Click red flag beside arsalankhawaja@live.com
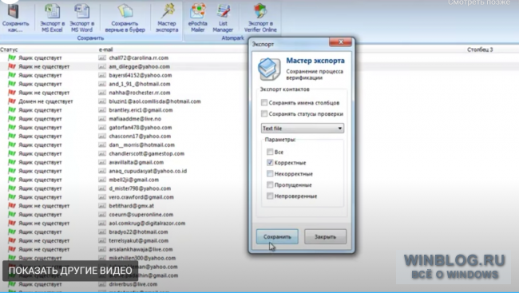The image size is (519, 293). tap(12, 249)
